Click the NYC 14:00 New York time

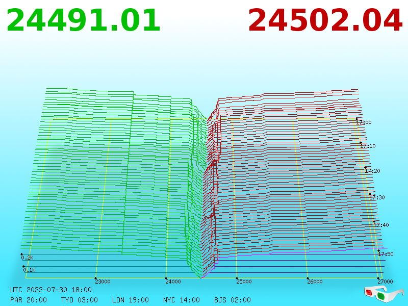[182, 300]
